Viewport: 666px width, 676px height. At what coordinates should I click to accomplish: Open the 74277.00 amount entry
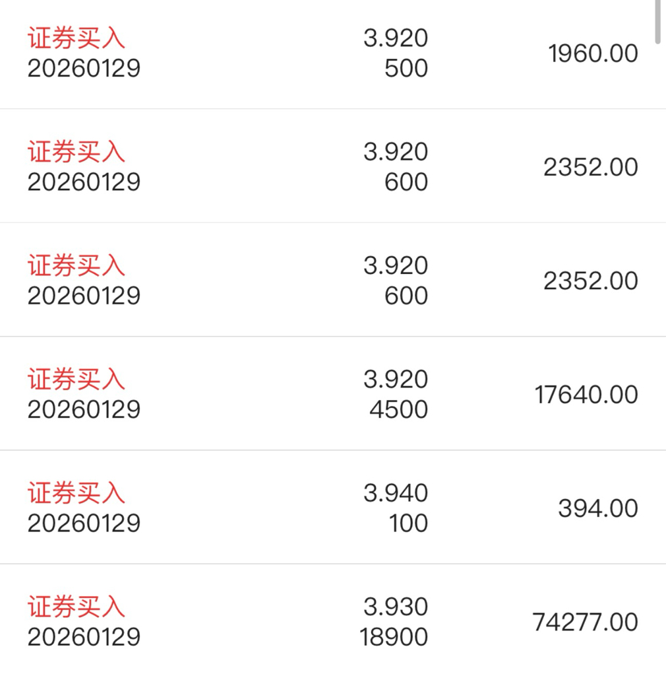pyautogui.click(x=585, y=622)
